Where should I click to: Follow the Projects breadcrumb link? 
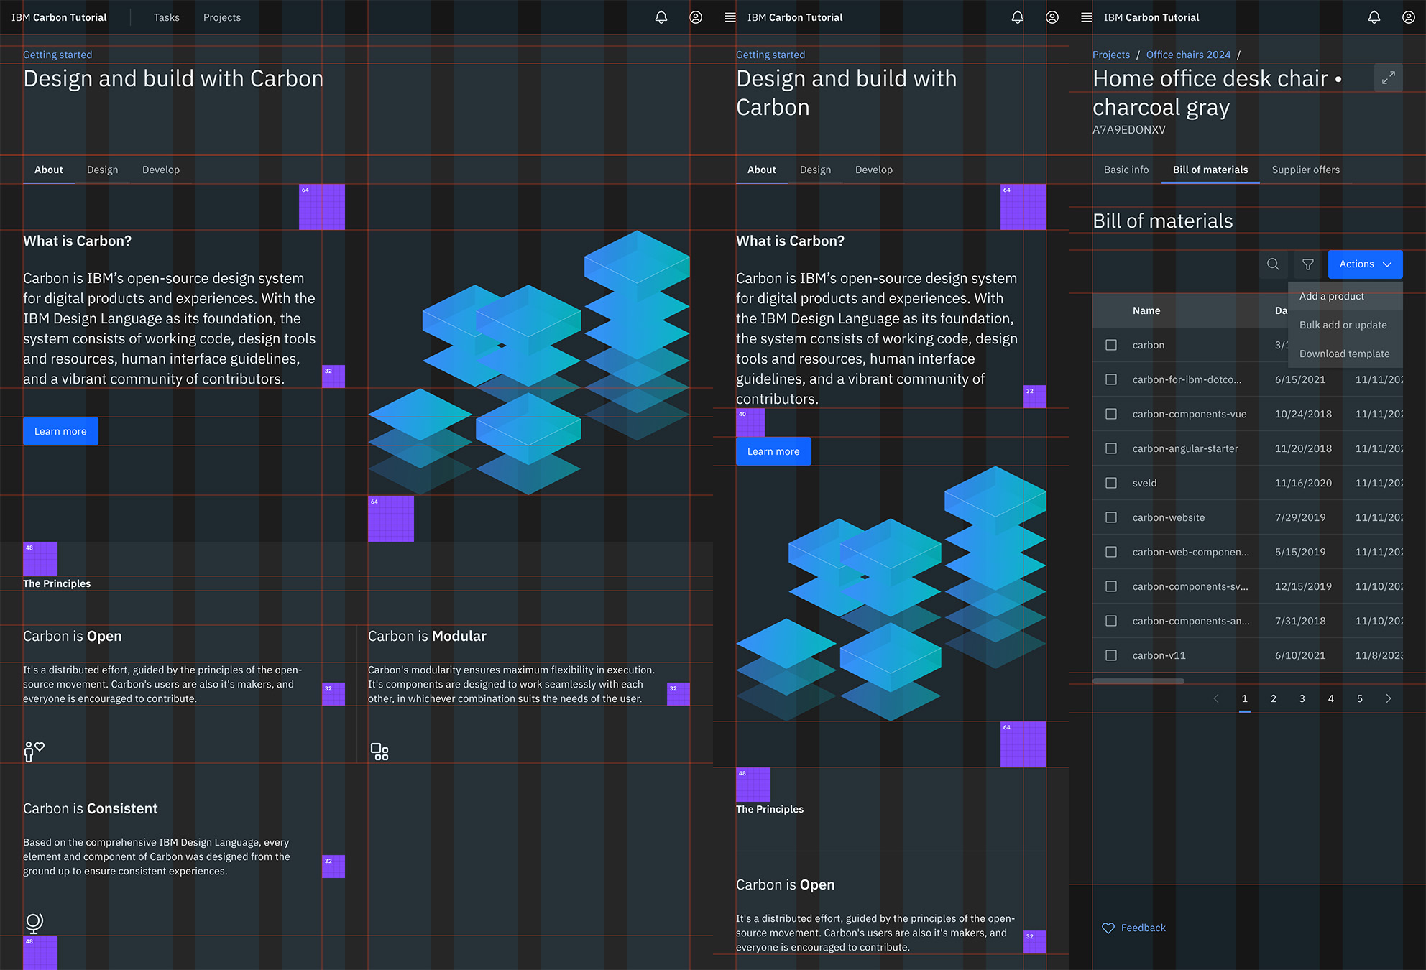1111,55
